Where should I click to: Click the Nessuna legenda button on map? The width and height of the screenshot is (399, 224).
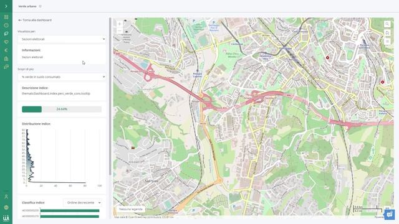131,209
